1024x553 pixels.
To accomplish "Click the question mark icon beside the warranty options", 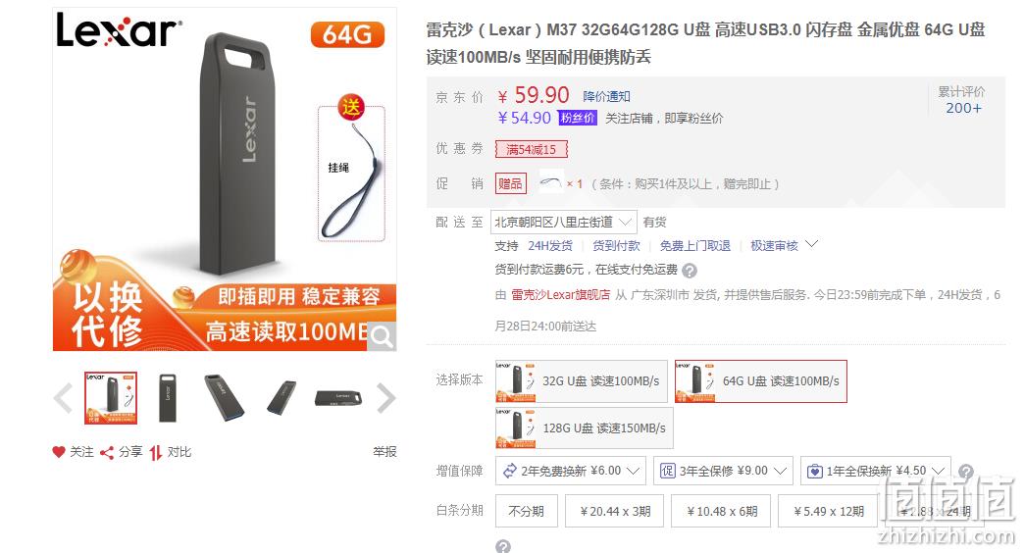I will (966, 472).
